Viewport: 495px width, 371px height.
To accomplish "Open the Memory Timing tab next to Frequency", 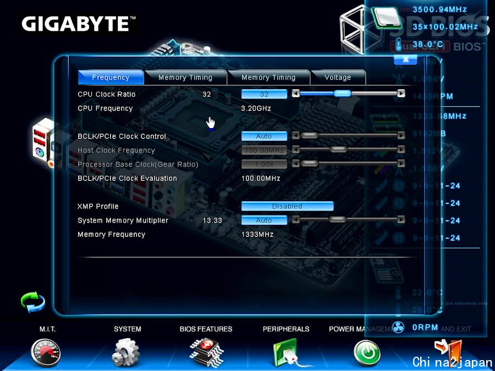I will coord(185,77).
